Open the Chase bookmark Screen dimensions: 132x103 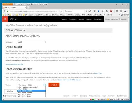pos(76,15)
